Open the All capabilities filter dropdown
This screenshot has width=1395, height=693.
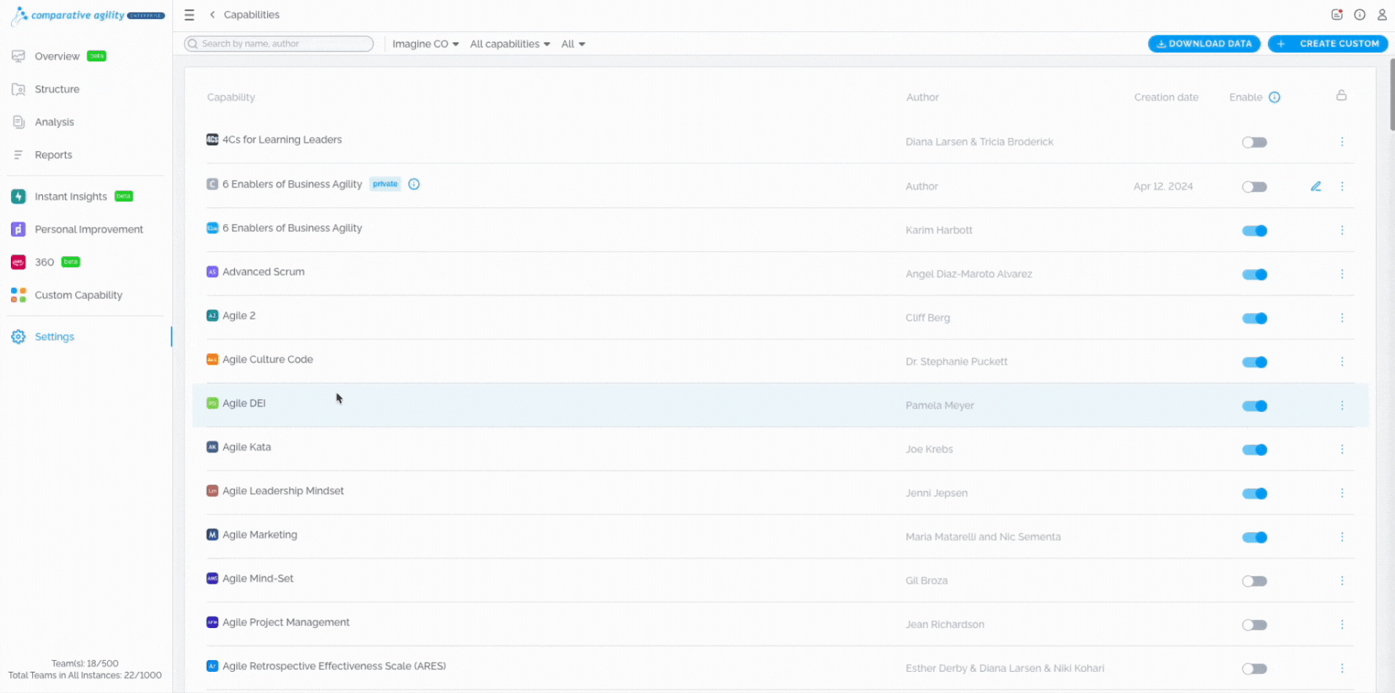pyautogui.click(x=509, y=44)
